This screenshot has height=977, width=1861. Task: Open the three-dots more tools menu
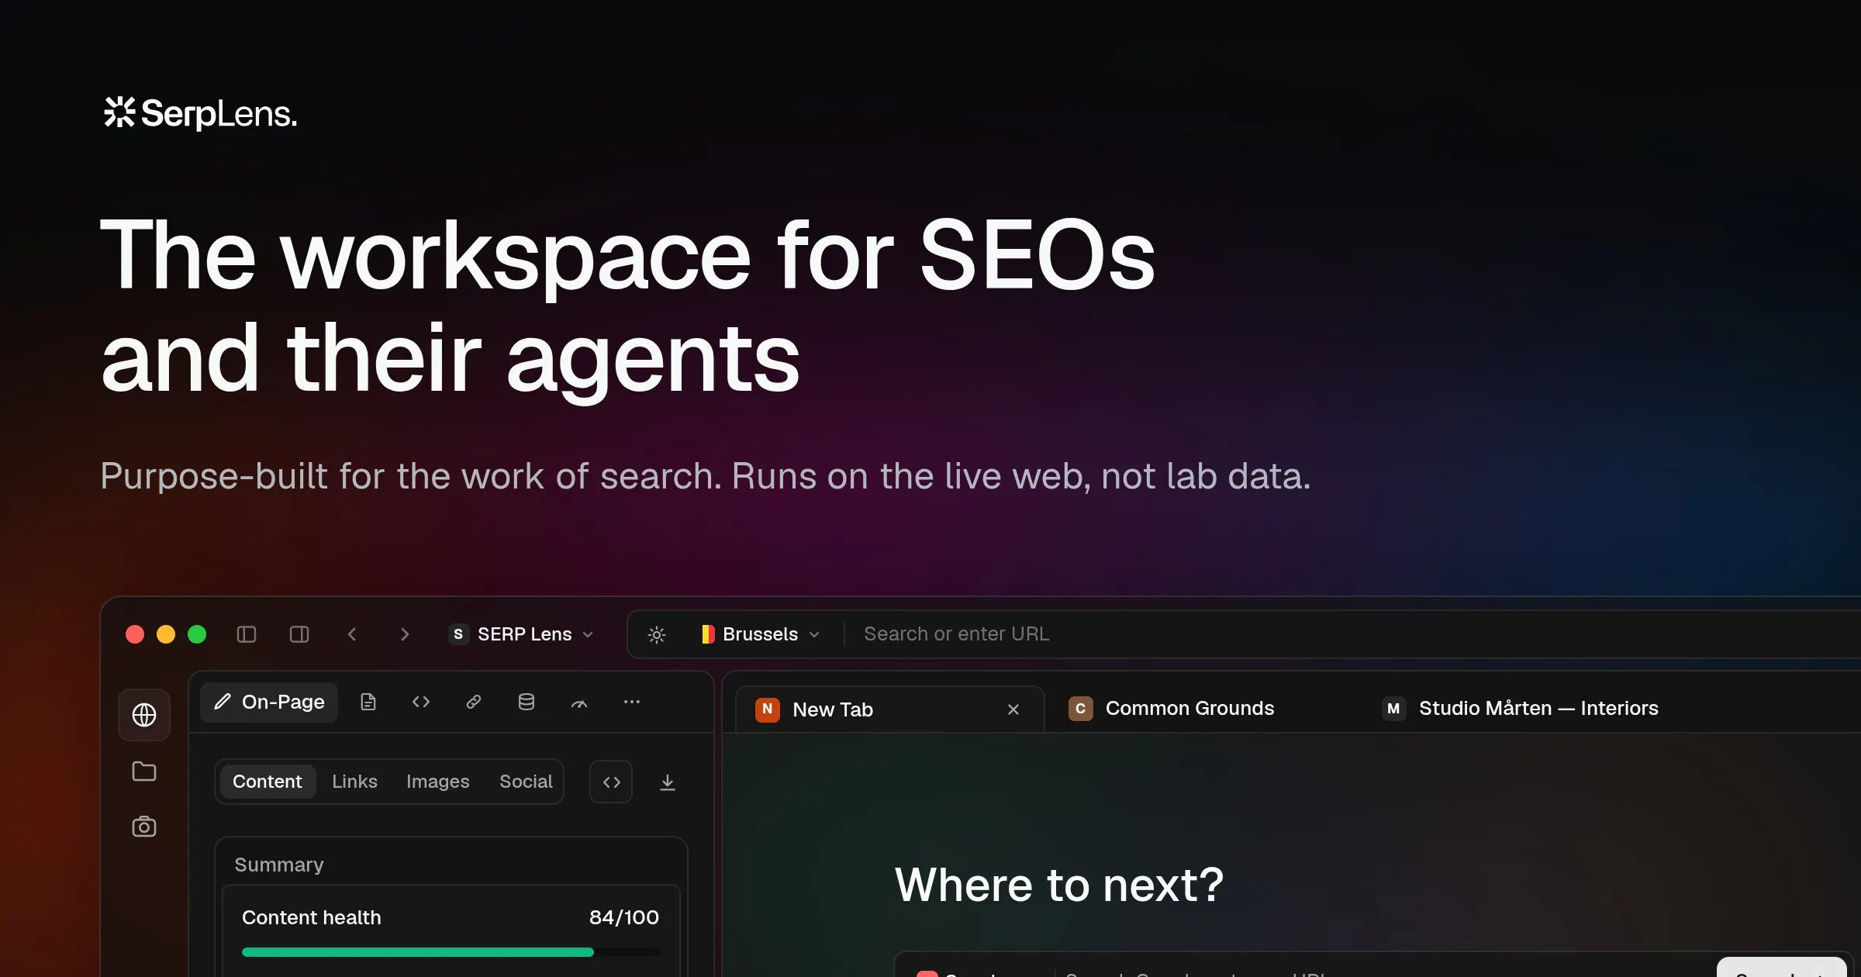(x=632, y=703)
